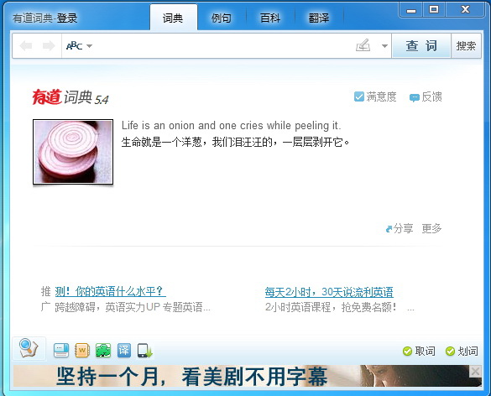Expand the handwriting input dropdown arrow
Image resolution: width=491 pixels, height=396 pixels.
coord(384,46)
